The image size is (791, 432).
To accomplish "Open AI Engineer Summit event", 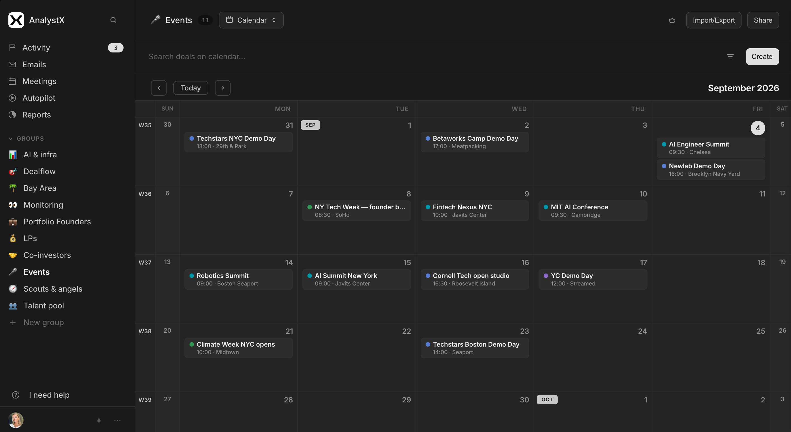I will pos(711,148).
